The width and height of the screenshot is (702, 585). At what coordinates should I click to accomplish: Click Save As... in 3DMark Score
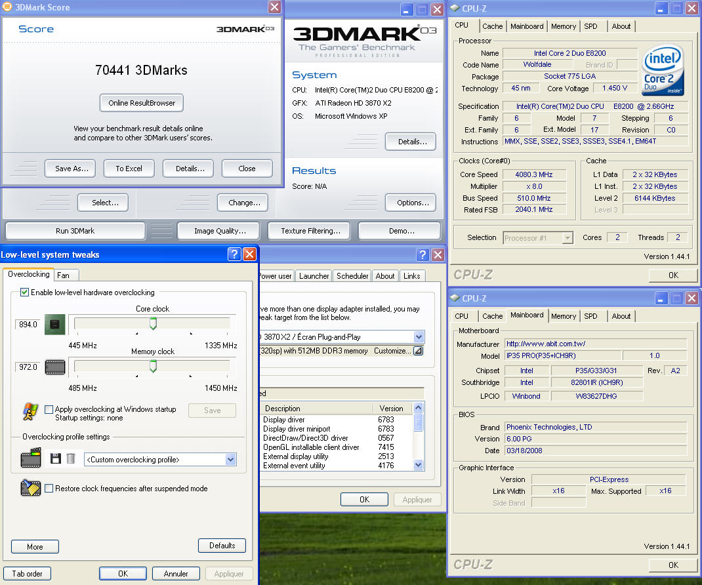click(x=70, y=169)
